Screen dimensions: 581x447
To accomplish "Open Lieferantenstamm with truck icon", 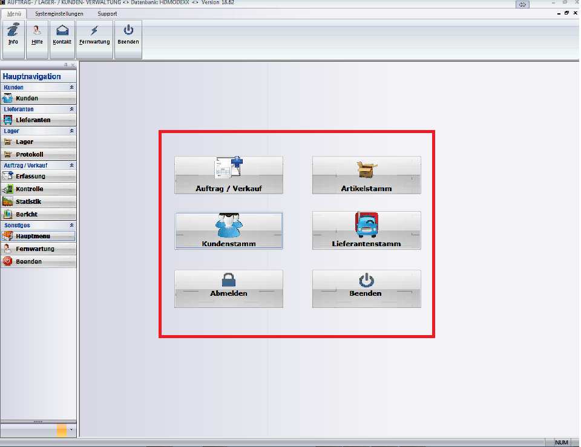I will point(366,230).
